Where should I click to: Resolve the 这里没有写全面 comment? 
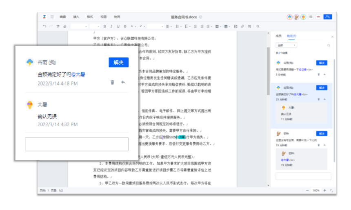(x=322, y=133)
